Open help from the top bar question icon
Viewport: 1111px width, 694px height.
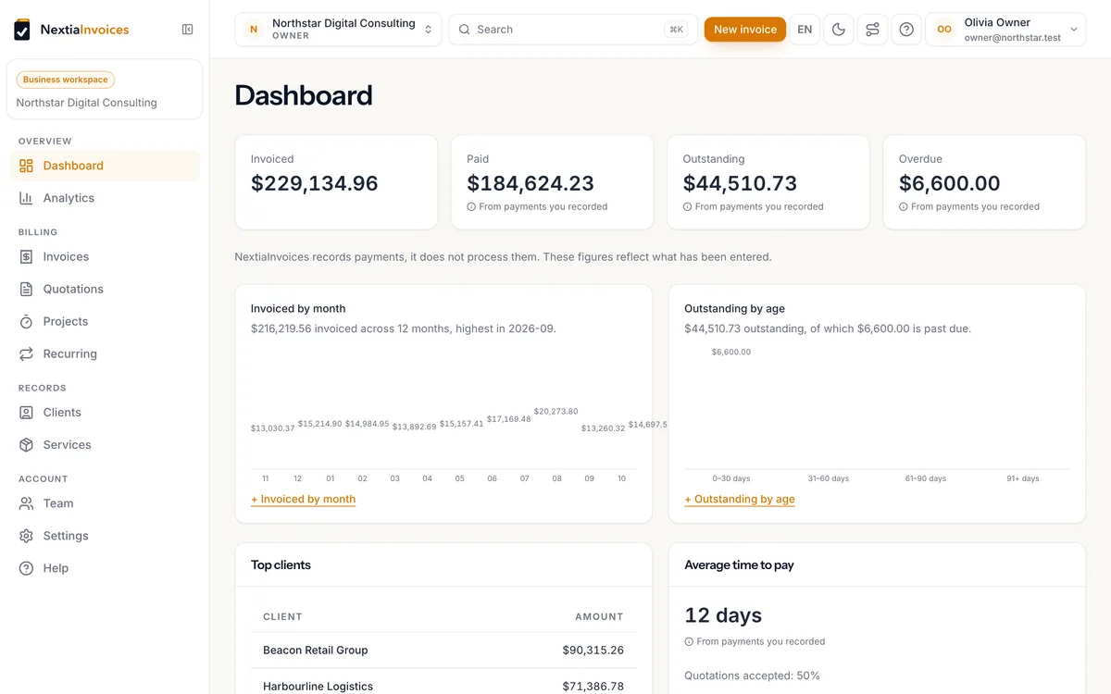pos(906,30)
